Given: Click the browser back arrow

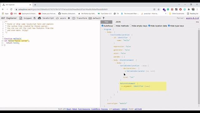Looking at the screenshot, I should coord(3,9).
